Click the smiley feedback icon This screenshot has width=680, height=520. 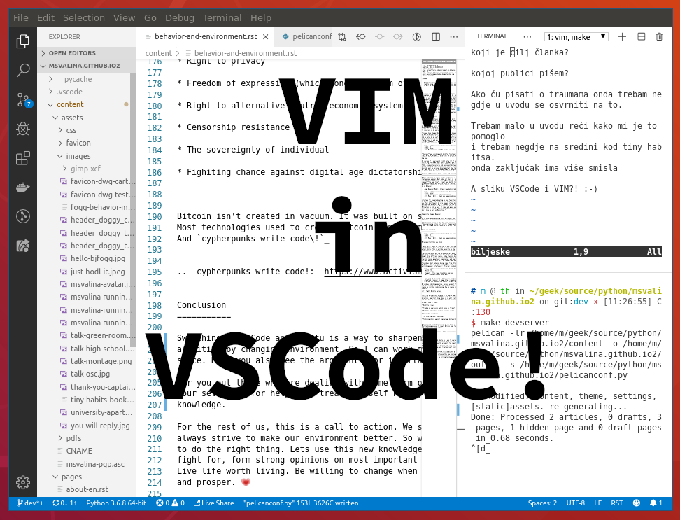point(636,503)
